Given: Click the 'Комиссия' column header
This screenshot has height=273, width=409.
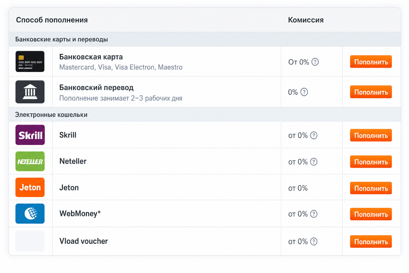Looking at the screenshot, I should pyautogui.click(x=306, y=20).
